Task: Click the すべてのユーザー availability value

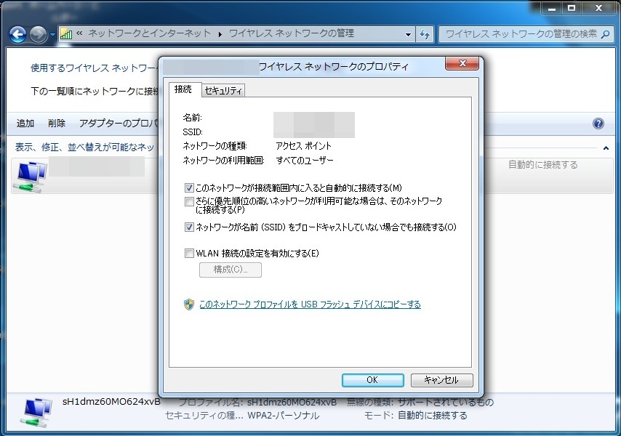Action: [305, 161]
